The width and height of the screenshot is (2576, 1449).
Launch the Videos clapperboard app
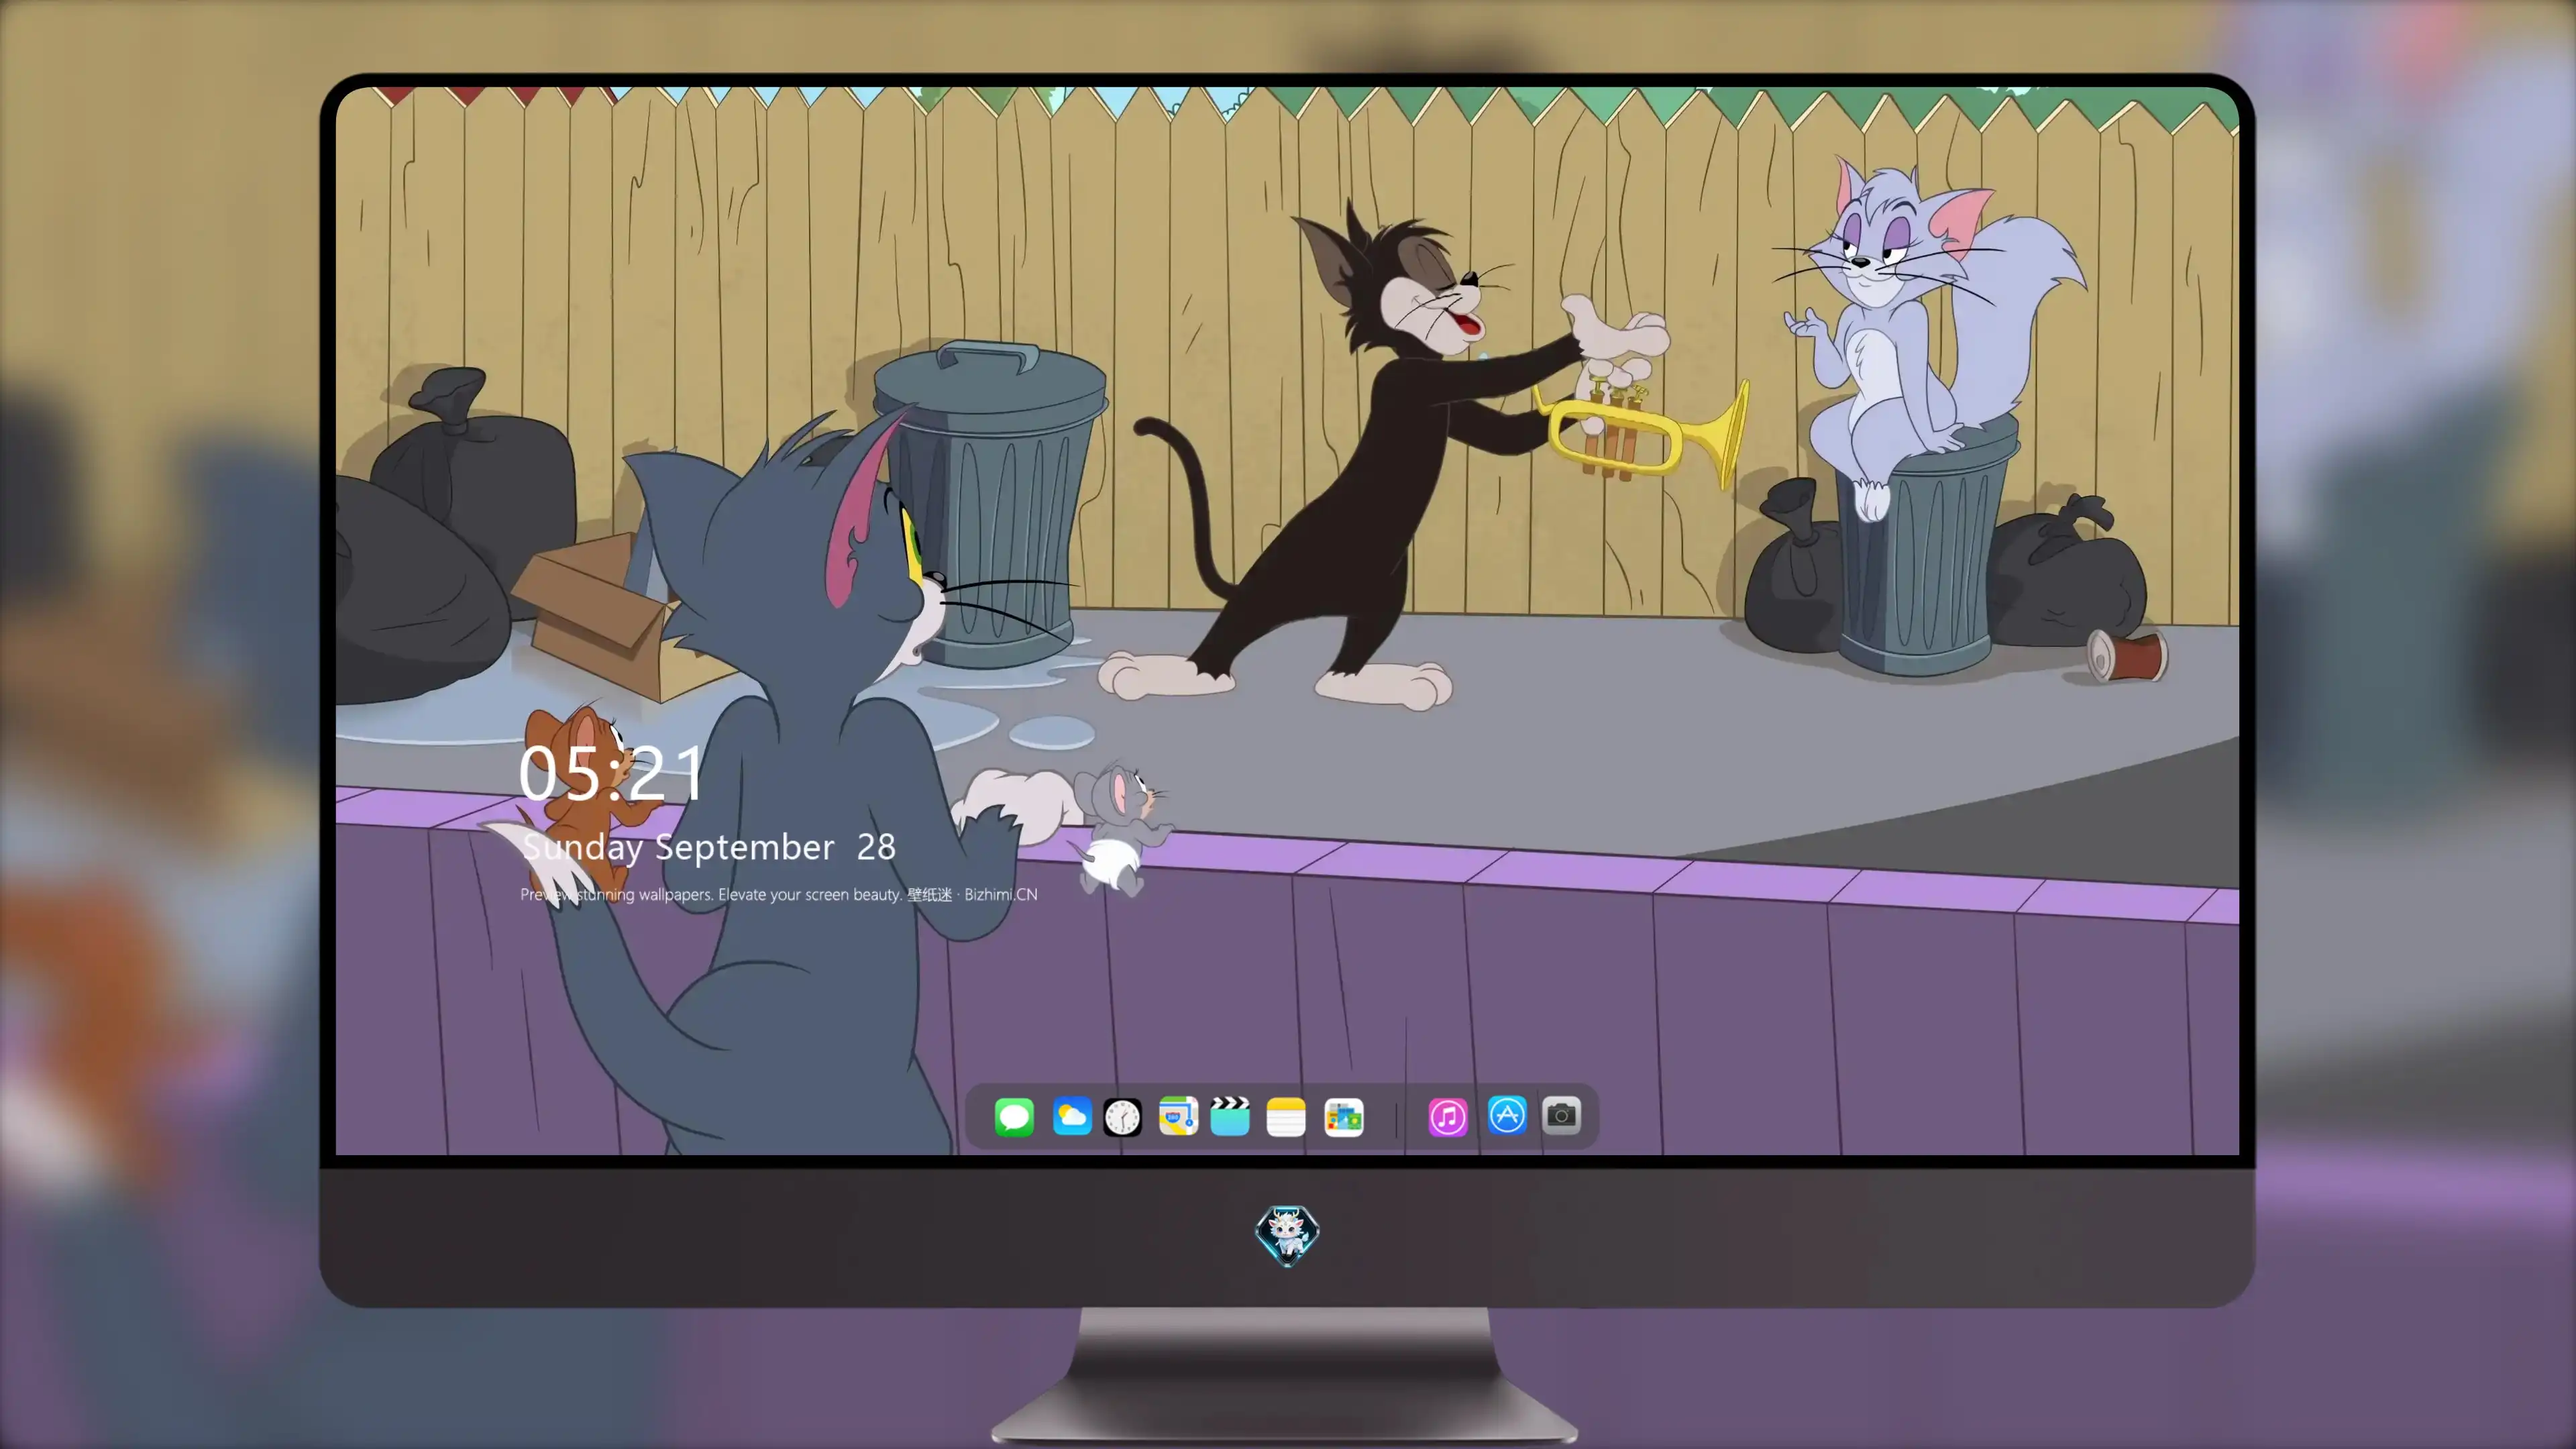click(1230, 1116)
